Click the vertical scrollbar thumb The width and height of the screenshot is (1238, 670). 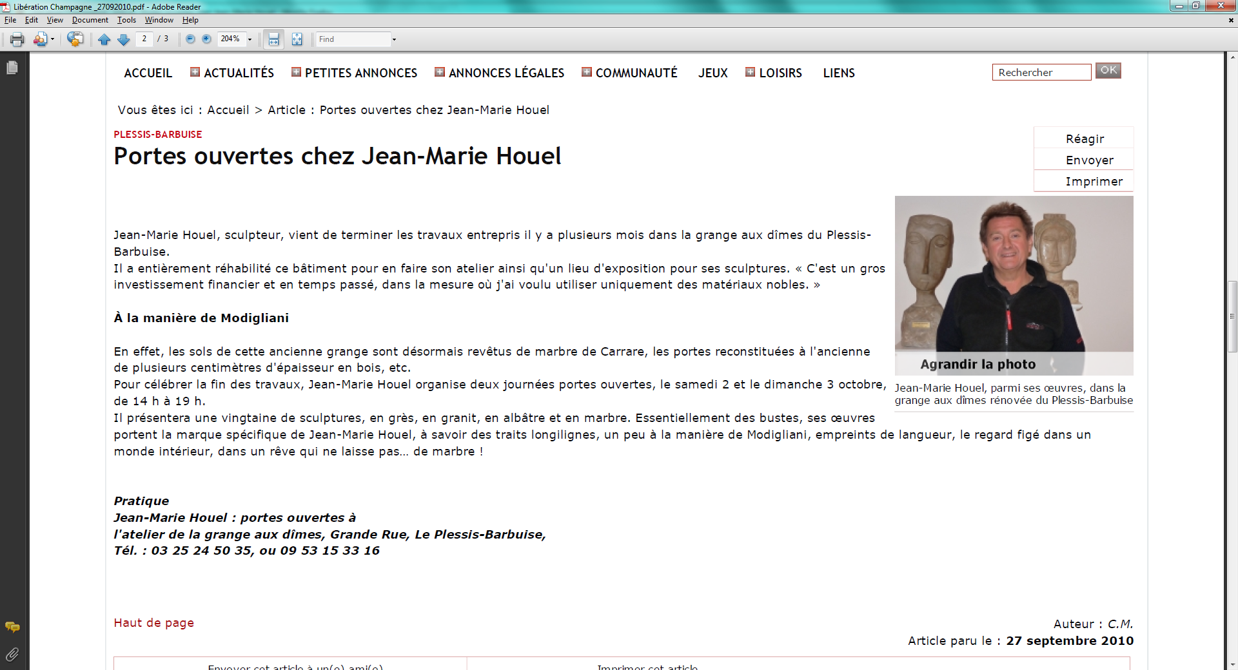tap(1232, 316)
